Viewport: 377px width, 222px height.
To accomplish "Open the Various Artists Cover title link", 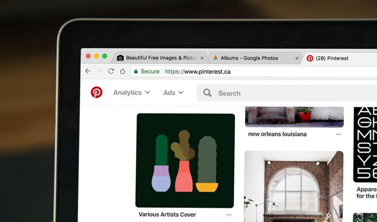I will (167, 215).
